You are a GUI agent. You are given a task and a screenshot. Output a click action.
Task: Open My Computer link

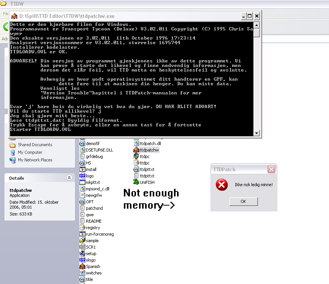(x=26, y=152)
